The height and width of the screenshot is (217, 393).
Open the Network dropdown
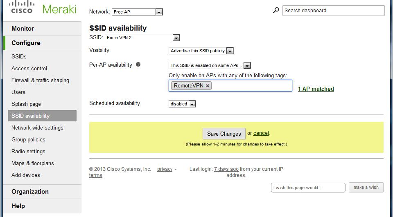[x=137, y=12]
